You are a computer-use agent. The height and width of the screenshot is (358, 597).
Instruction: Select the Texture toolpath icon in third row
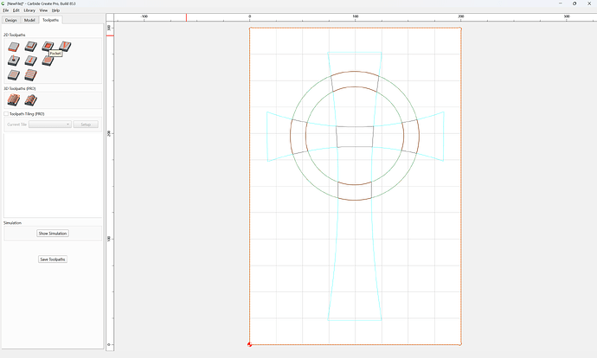(x=14, y=75)
